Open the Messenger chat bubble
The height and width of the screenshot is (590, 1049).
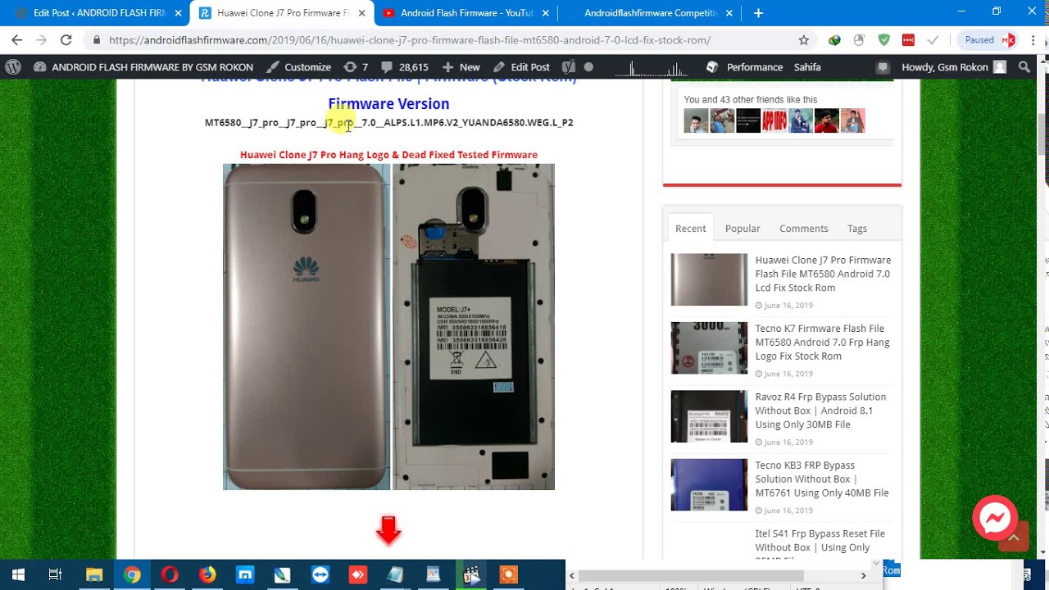click(x=995, y=518)
